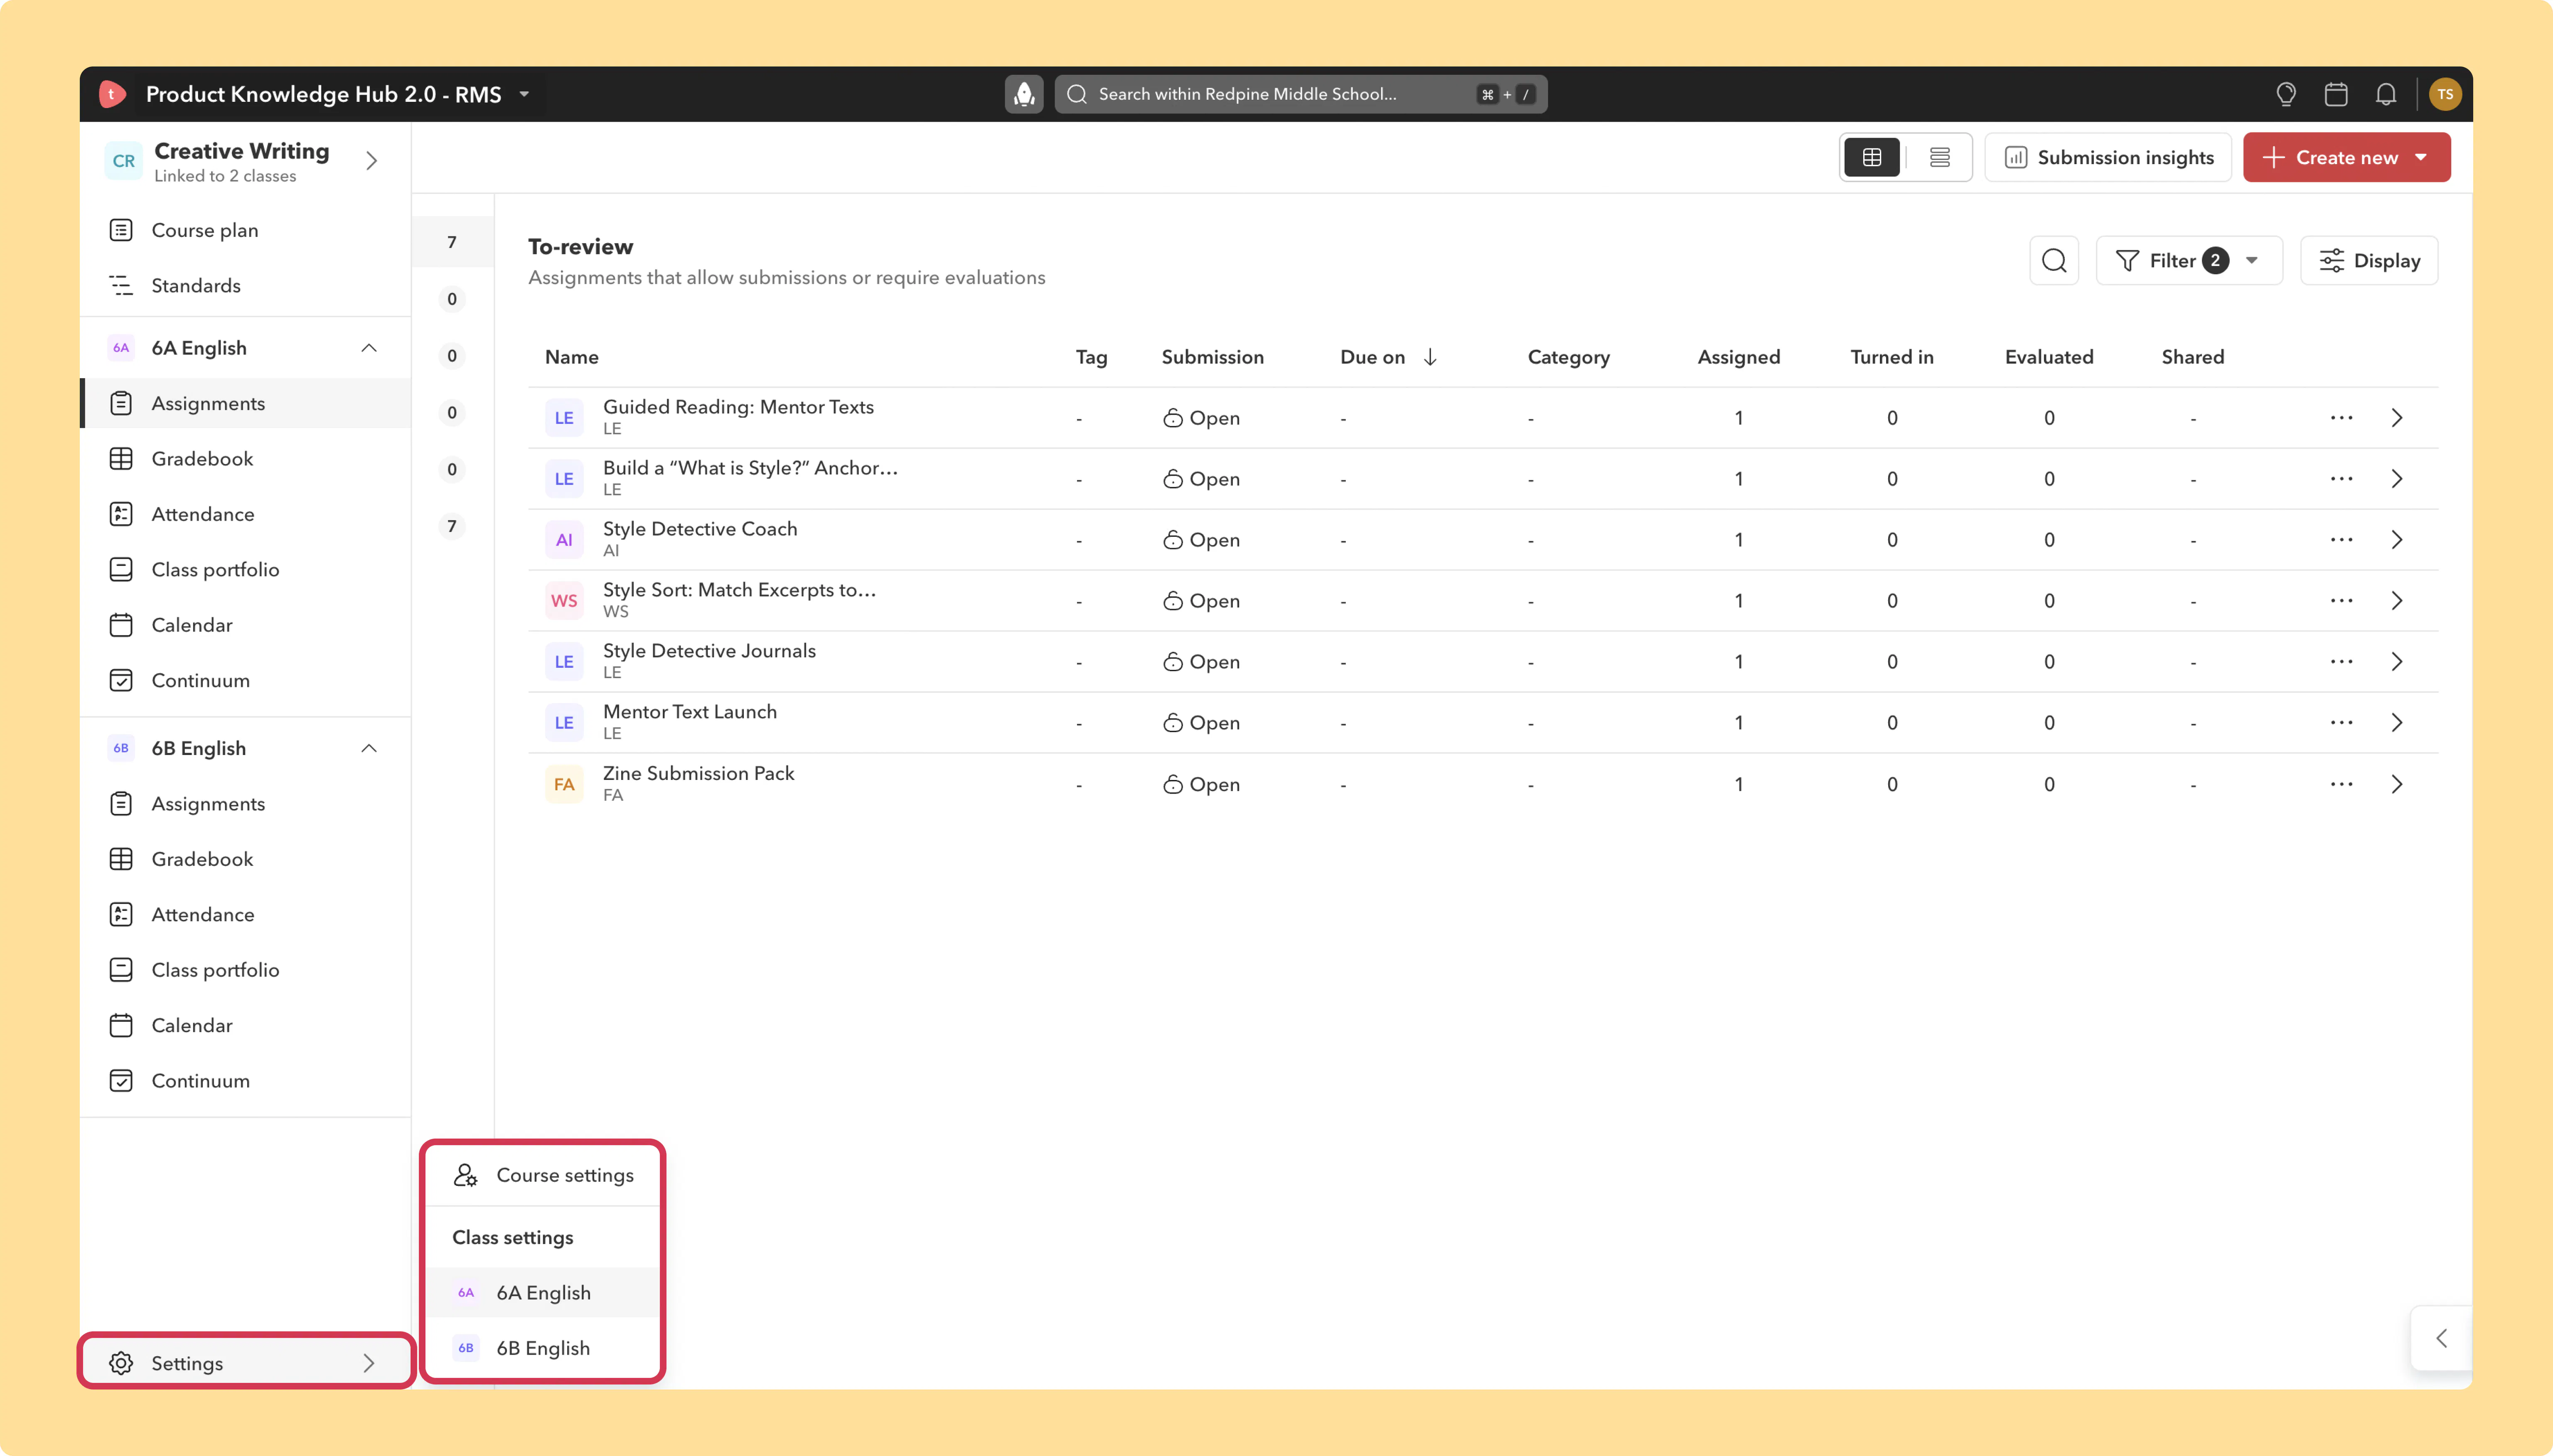Click more options for Guided Reading: Mentor Texts
The image size is (2553, 1456).
pyautogui.click(x=2341, y=418)
